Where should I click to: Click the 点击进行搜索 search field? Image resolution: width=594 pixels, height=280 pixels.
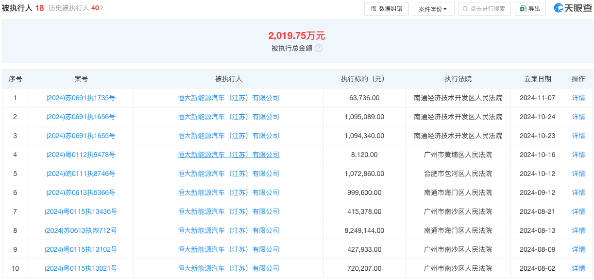(484, 9)
